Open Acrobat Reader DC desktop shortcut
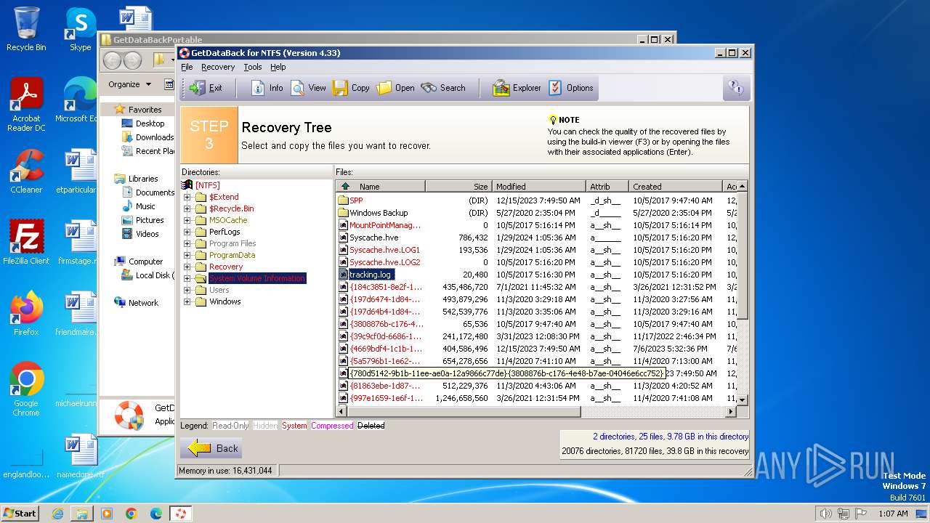 pos(26,105)
